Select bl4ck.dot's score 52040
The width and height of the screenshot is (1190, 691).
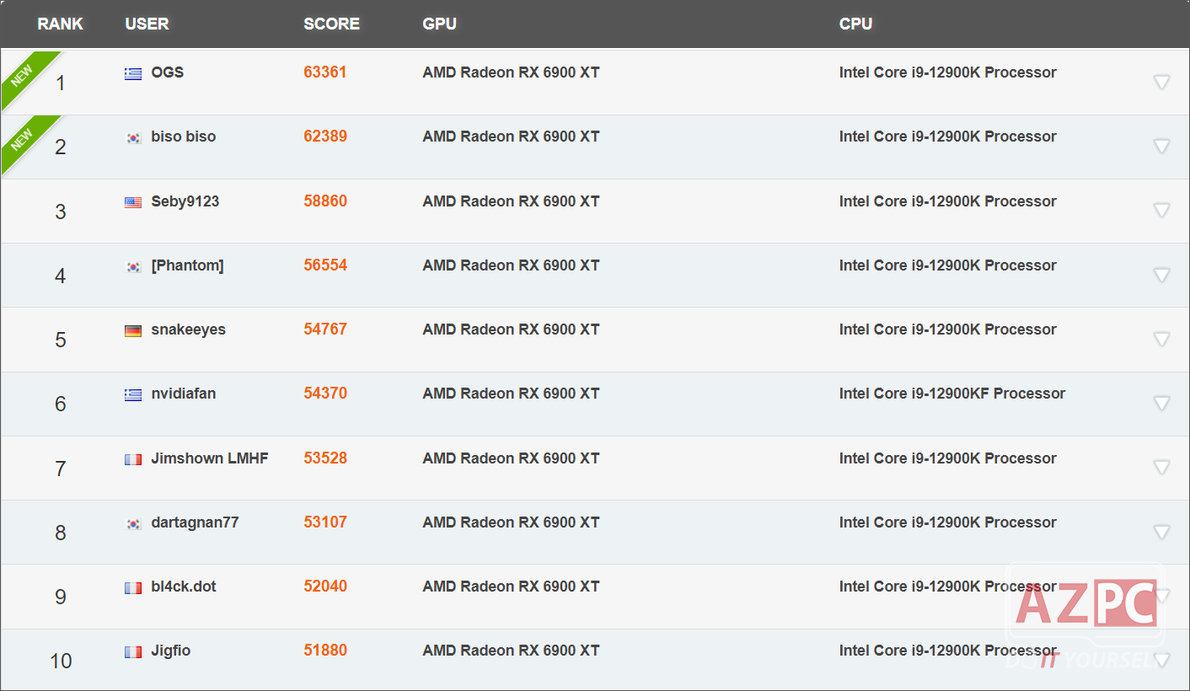325,587
